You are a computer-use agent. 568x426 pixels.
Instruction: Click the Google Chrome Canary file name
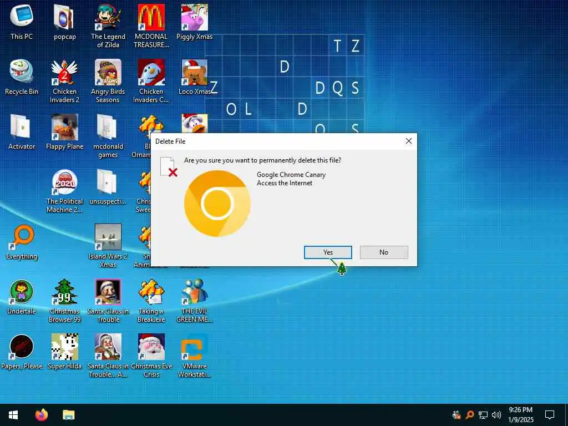291,175
